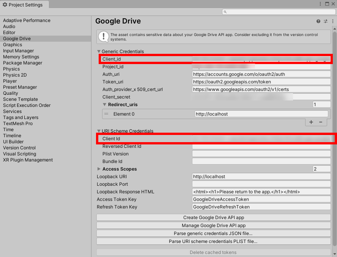Click Manage Google Drive API app button
The image size is (337, 257).
(213, 226)
